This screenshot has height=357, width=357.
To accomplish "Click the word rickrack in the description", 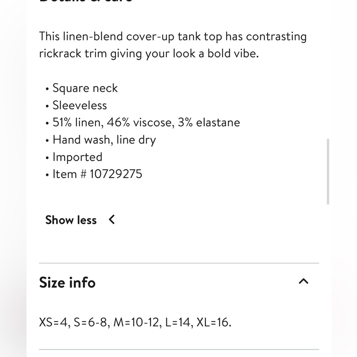I will click(60, 54).
